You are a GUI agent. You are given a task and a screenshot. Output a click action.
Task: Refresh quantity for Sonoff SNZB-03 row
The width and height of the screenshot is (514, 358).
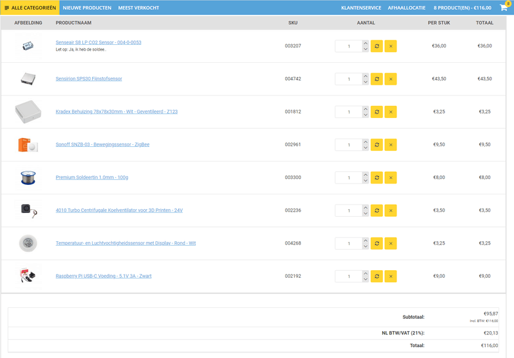pos(377,144)
